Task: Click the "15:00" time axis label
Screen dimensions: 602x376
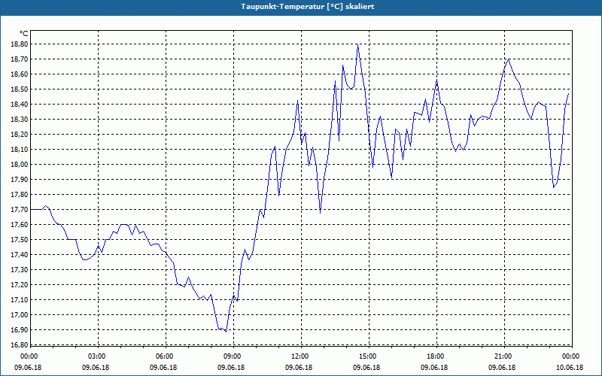Action: point(369,356)
